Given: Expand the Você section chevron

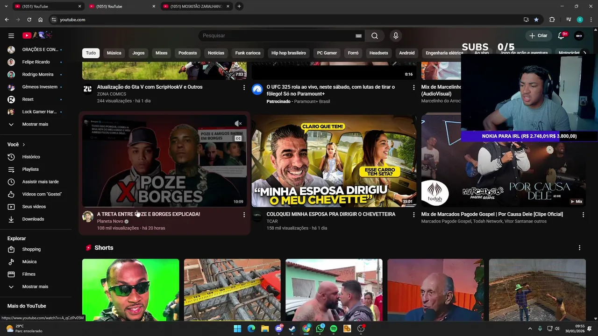Looking at the screenshot, I should click(x=23, y=145).
